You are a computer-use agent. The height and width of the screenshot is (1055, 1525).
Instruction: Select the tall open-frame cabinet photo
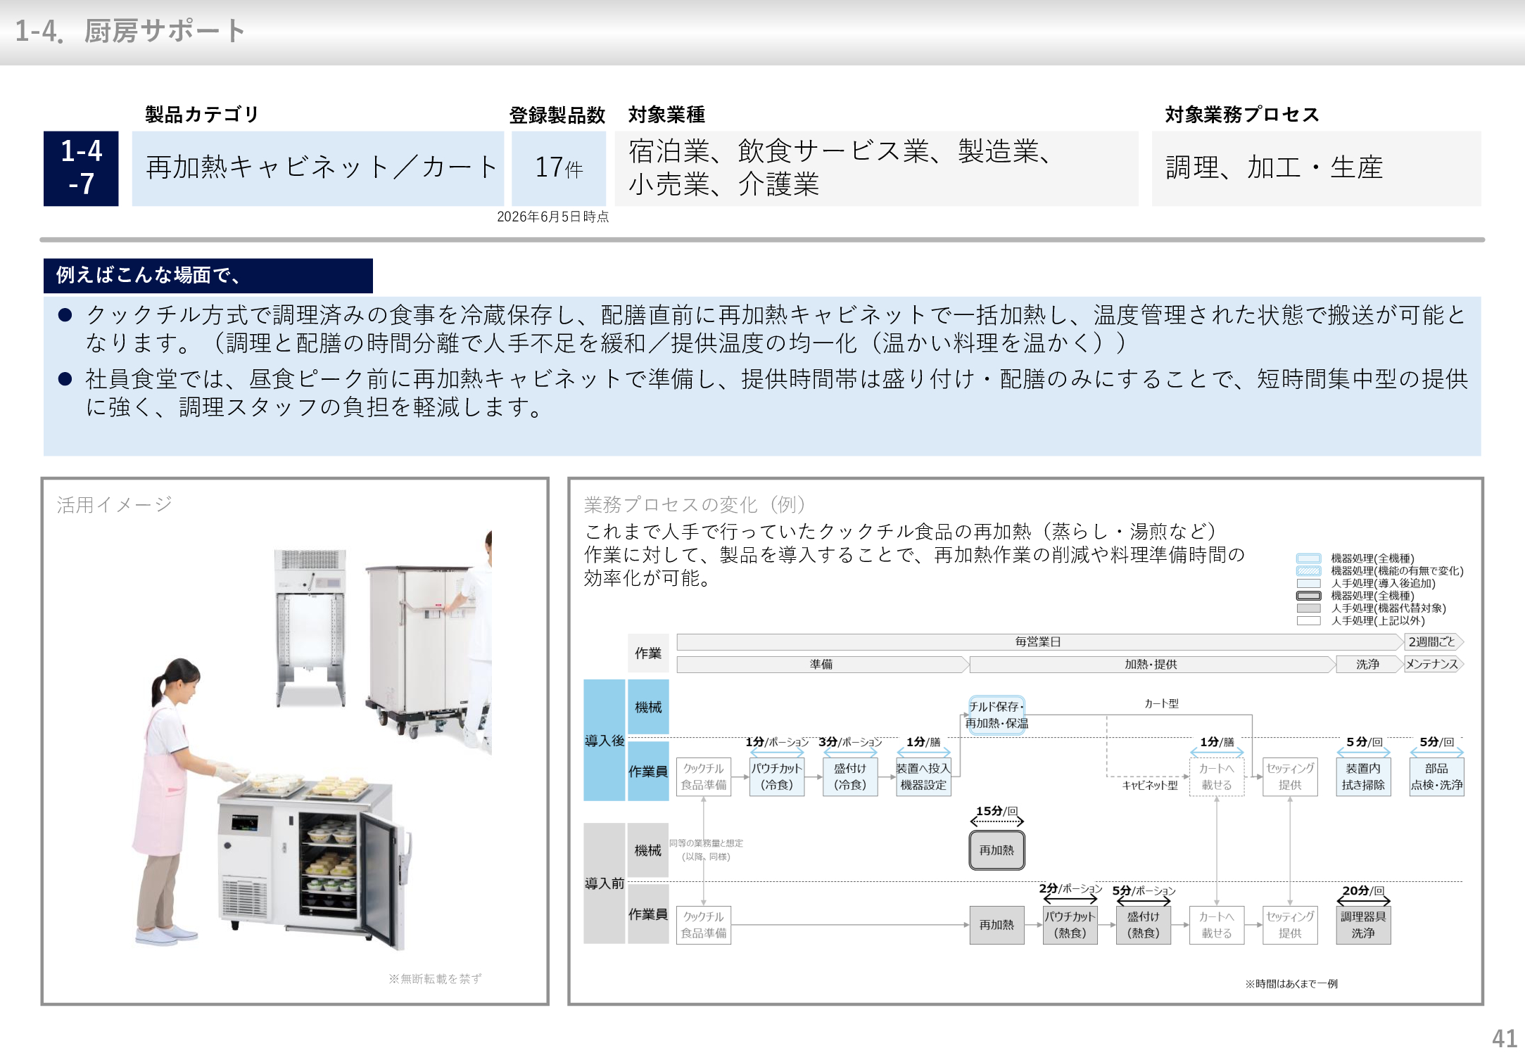pos(310,628)
